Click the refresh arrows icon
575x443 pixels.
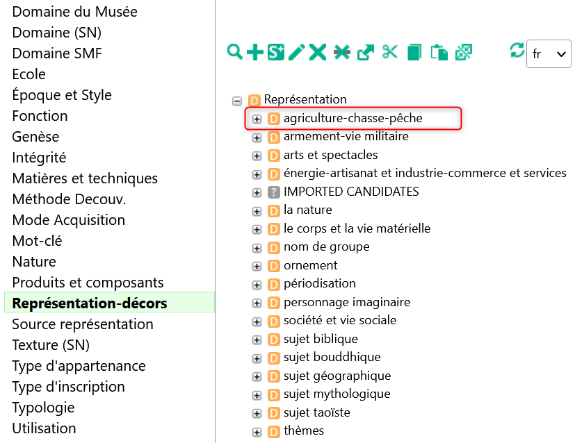click(517, 50)
